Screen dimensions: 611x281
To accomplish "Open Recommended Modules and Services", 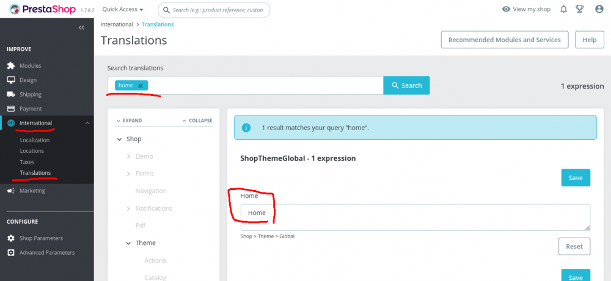I will 505,40.
